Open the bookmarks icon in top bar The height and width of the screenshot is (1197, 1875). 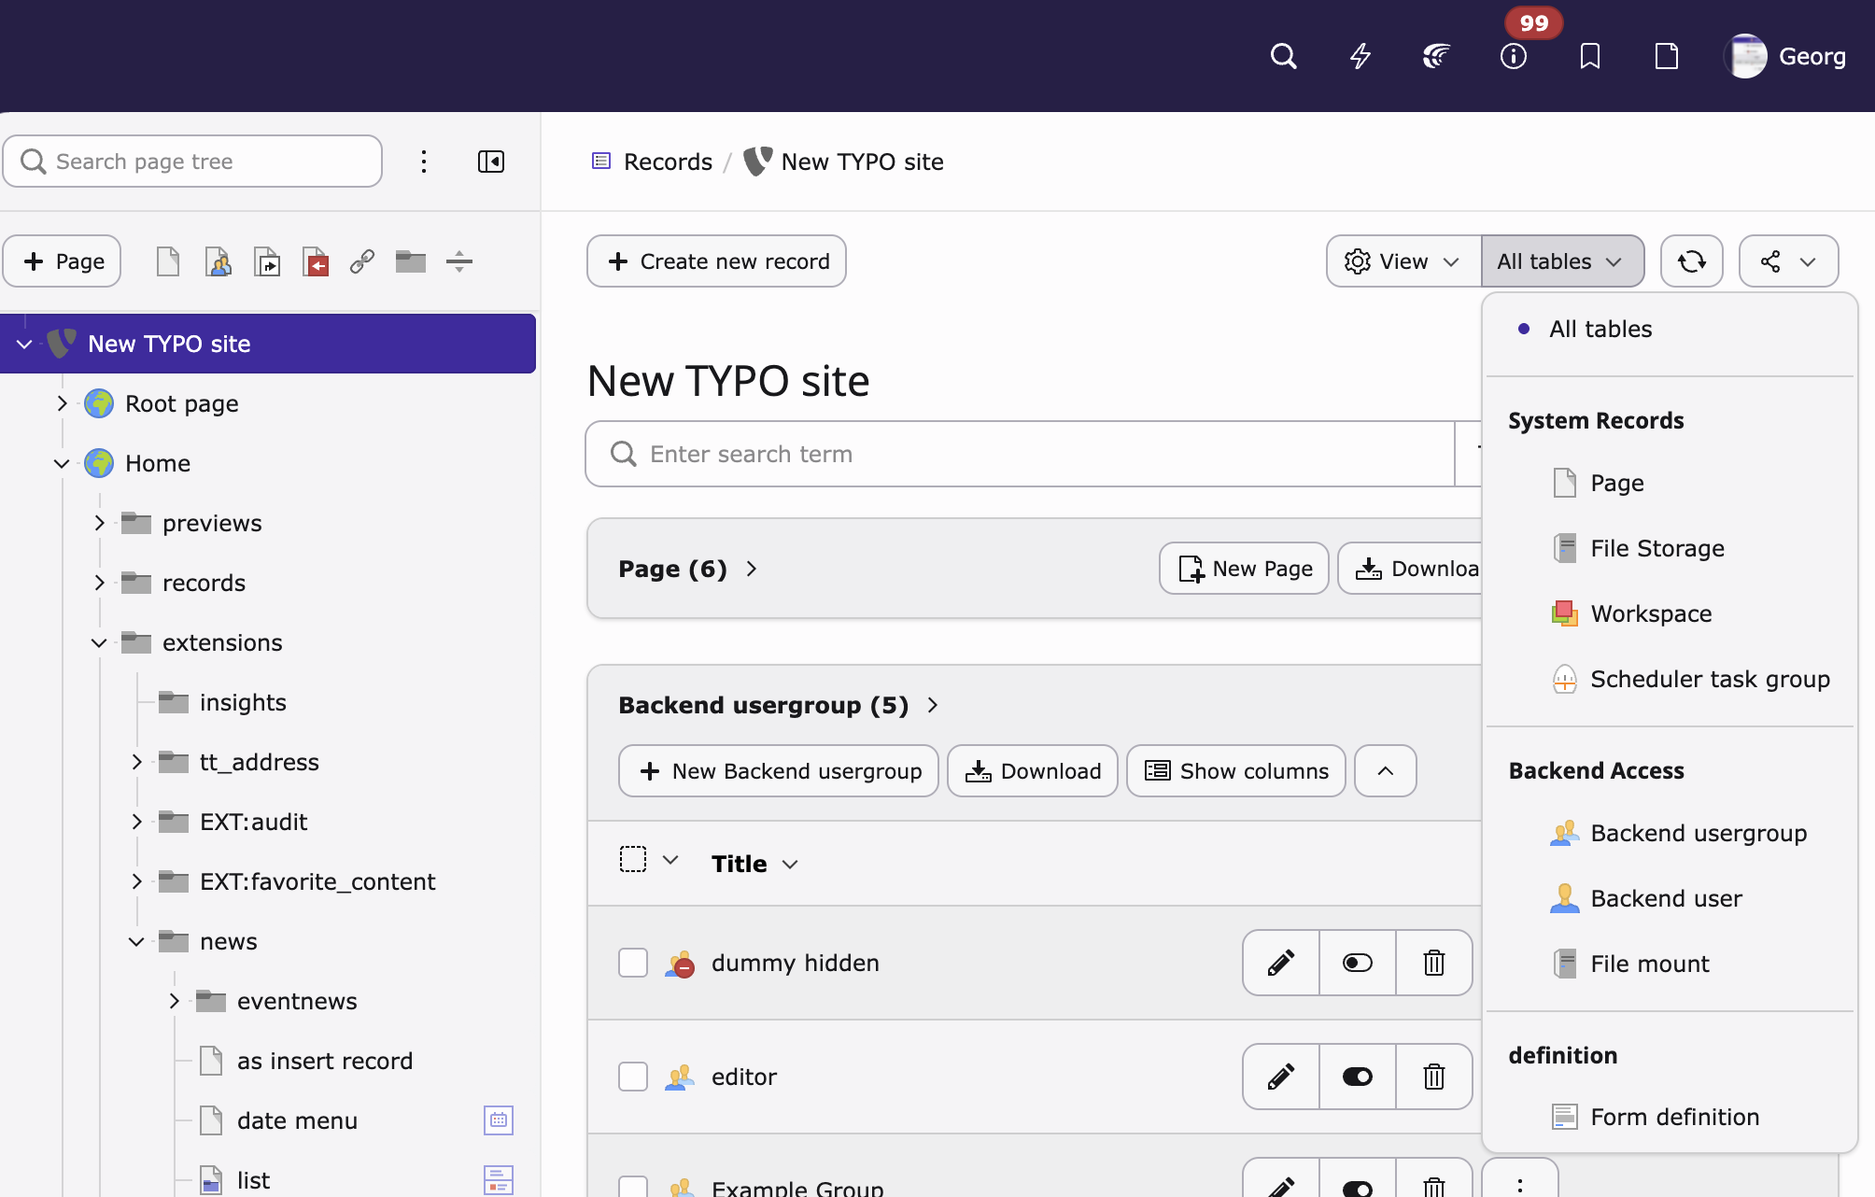(x=1590, y=56)
